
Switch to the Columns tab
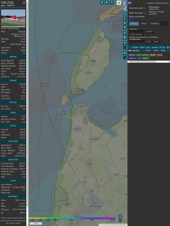click(x=154, y=24)
